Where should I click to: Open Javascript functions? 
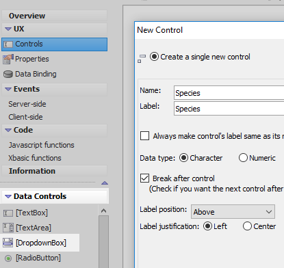coord(41,145)
